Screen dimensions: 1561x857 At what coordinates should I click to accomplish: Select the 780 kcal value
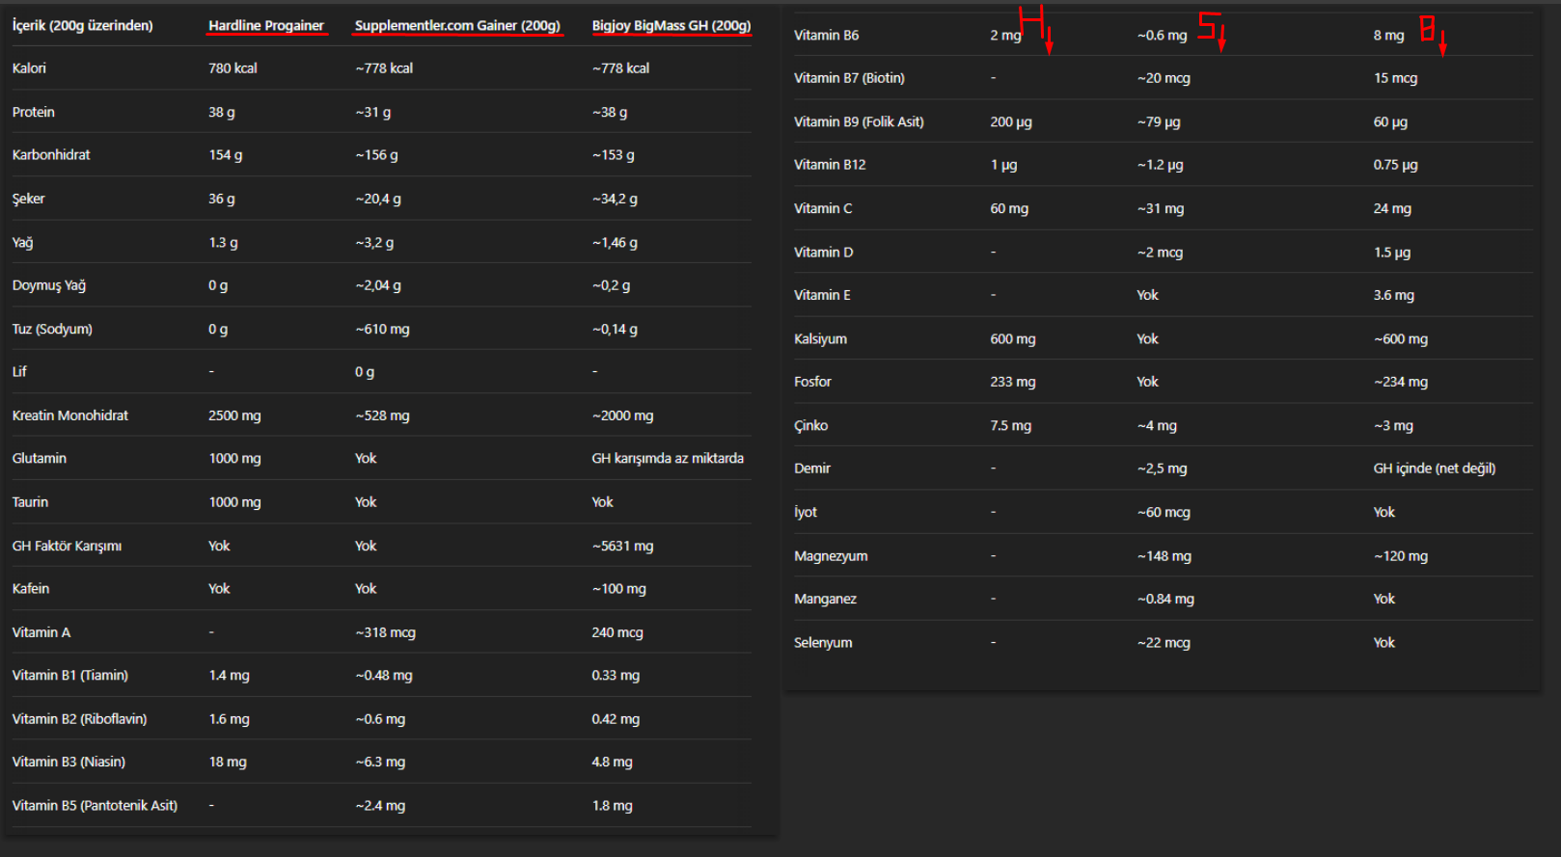coord(233,68)
